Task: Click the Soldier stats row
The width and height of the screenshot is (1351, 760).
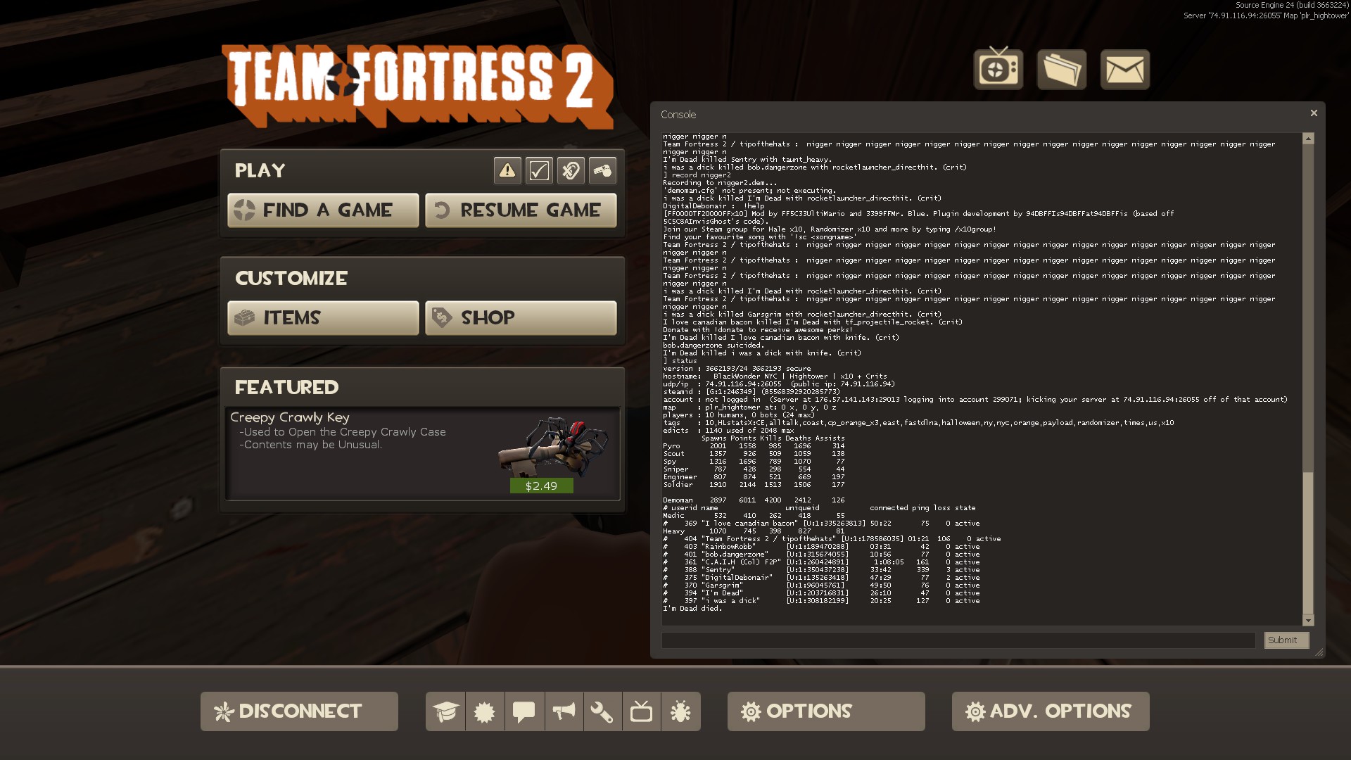Action: click(754, 485)
